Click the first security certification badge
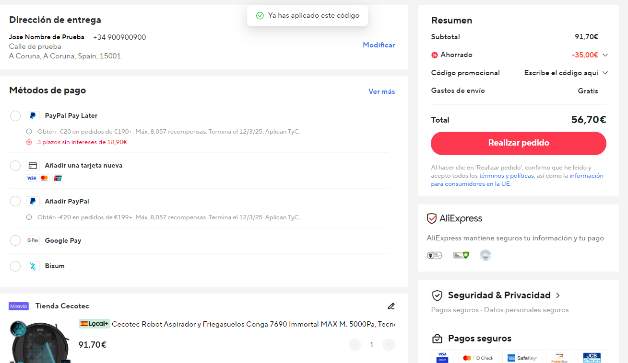This screenshot has width=628, height=363. (x=434, y=255)
